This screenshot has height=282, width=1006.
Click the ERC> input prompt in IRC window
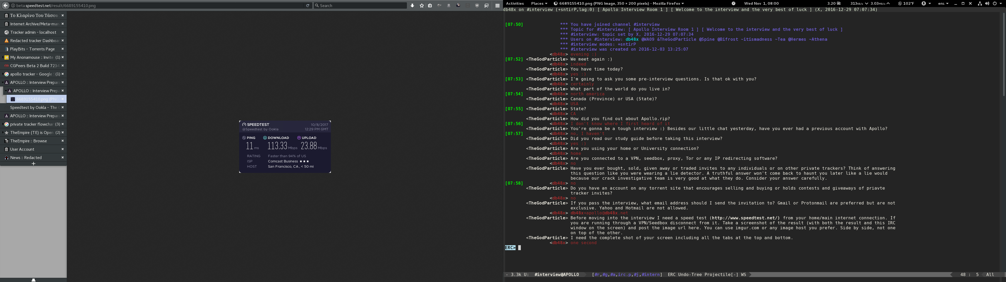pyautogui.click(x=510, y=248)
